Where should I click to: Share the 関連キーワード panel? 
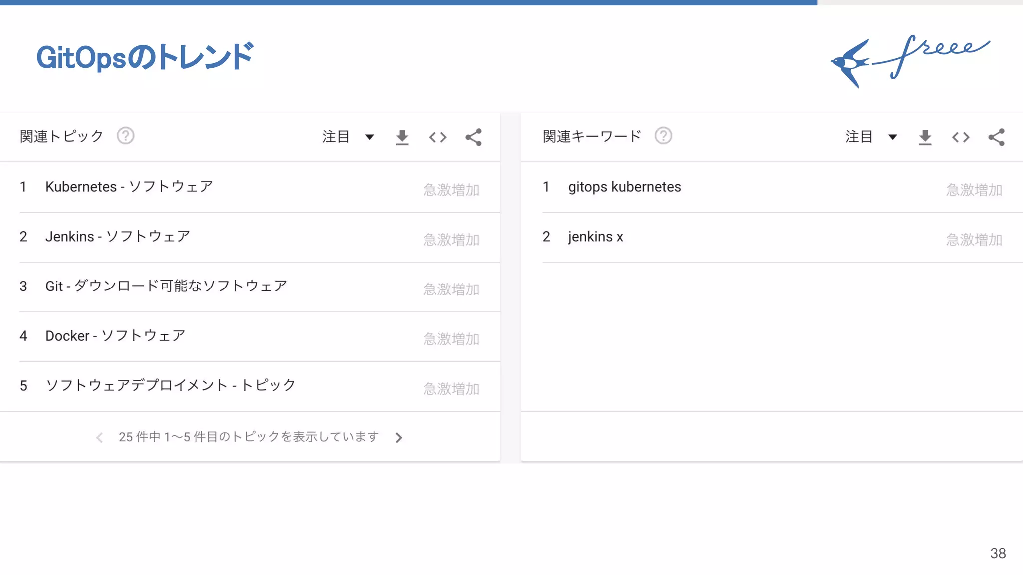pos(996,137)
